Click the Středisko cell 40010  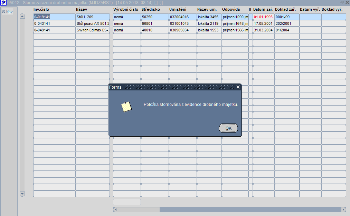pos(155,30)
